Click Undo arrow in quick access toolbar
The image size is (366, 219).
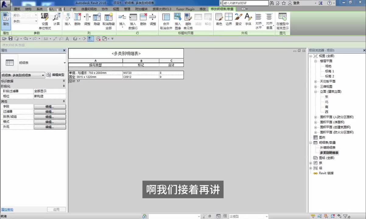[x=26, y=39]
